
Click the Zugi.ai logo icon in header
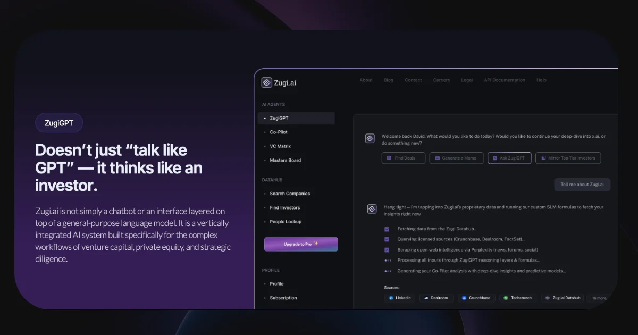tap(267, 82)
